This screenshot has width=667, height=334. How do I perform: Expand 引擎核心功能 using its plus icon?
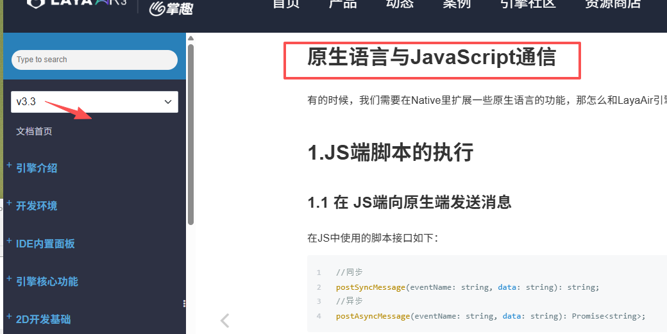(x=9, y=279)
